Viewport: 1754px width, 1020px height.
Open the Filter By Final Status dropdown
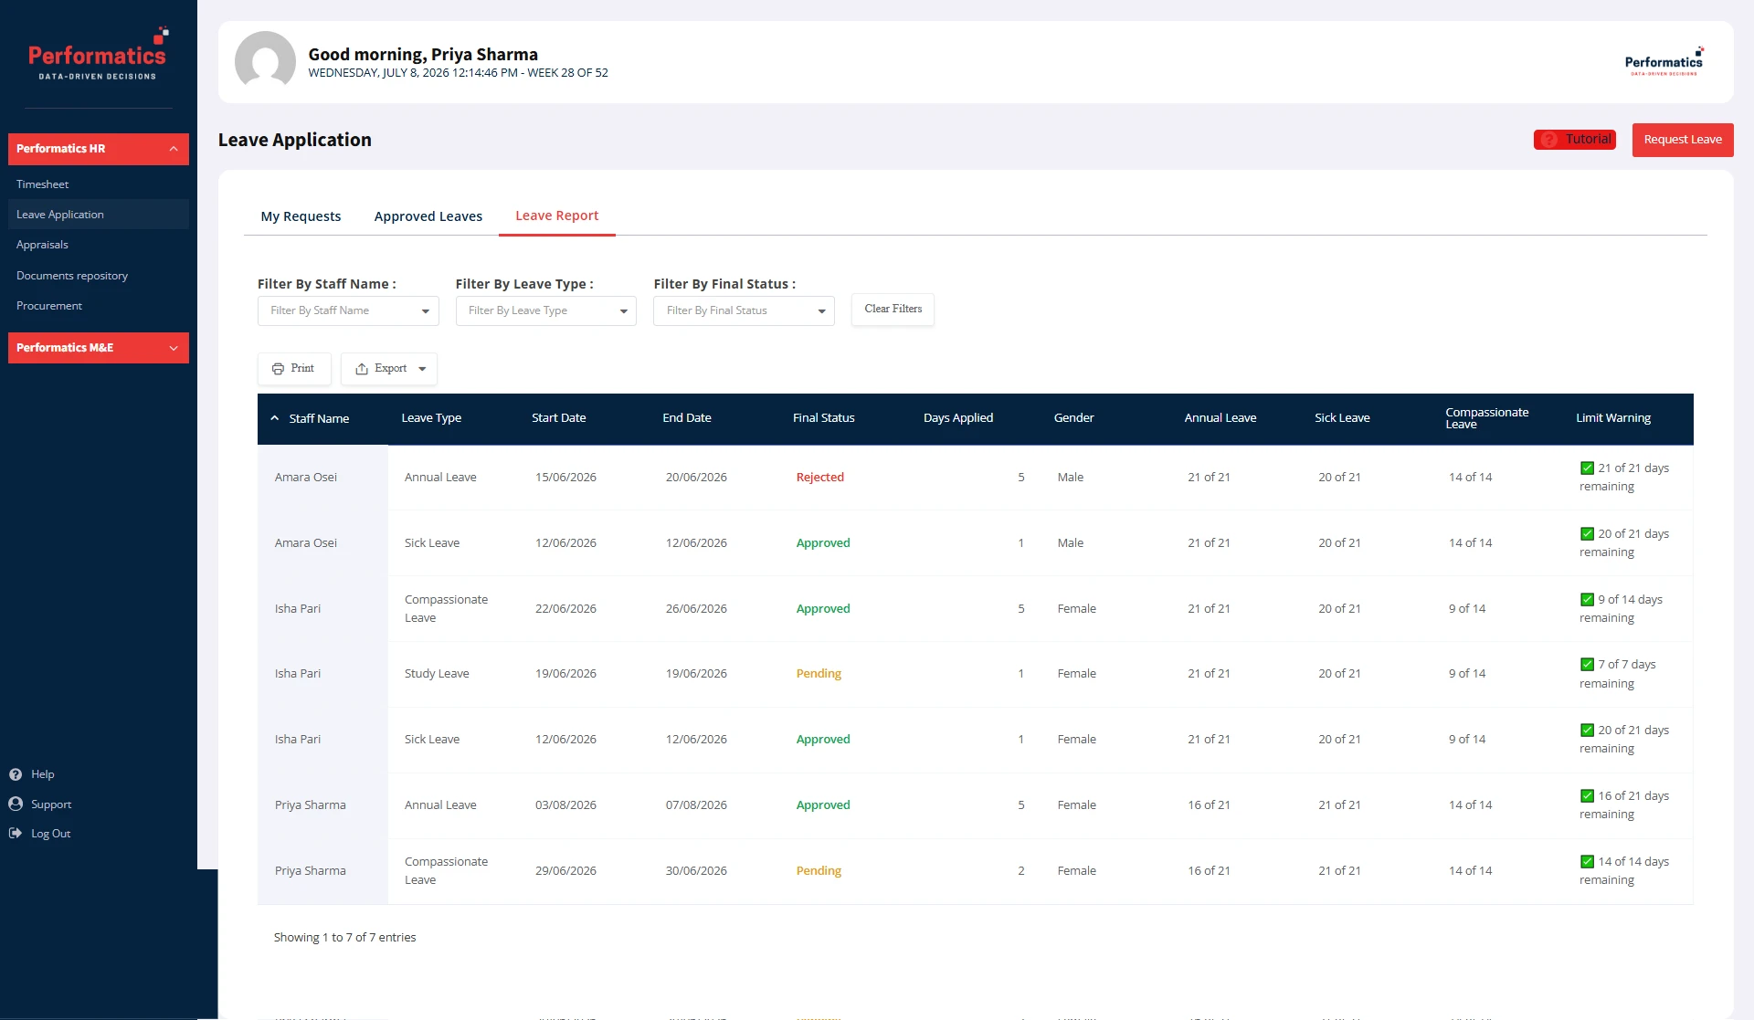(745, 311)
